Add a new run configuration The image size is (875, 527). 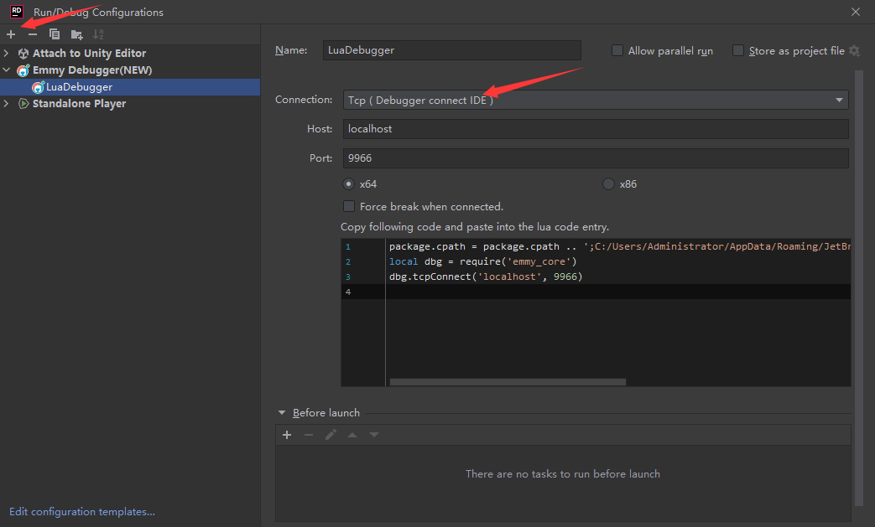pyautogui.click(x=10, y=34)
